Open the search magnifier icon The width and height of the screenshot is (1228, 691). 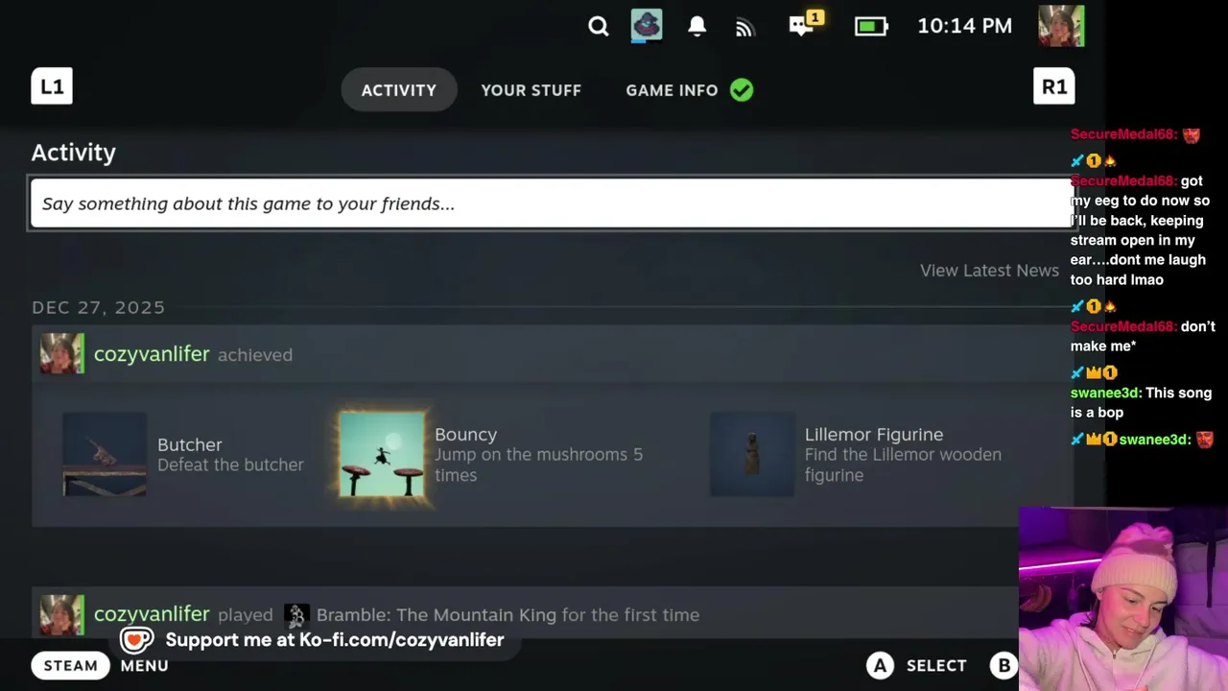click(x=599, y=26)
